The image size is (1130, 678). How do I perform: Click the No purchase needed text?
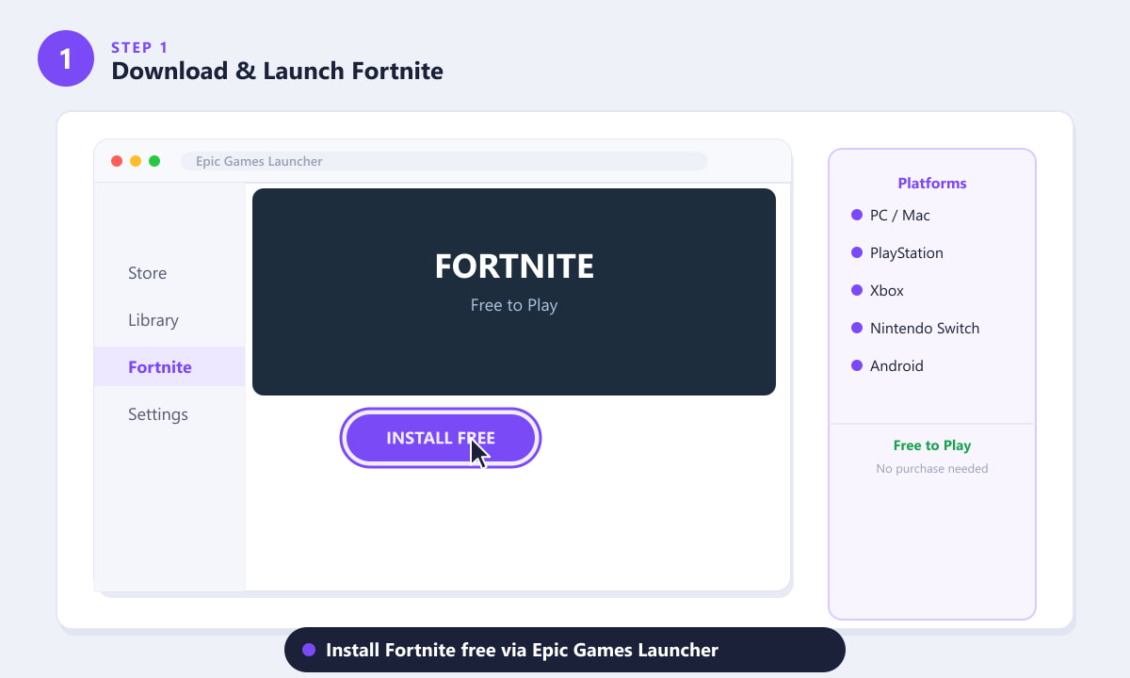pyautogui.click(x=932, y=468)
